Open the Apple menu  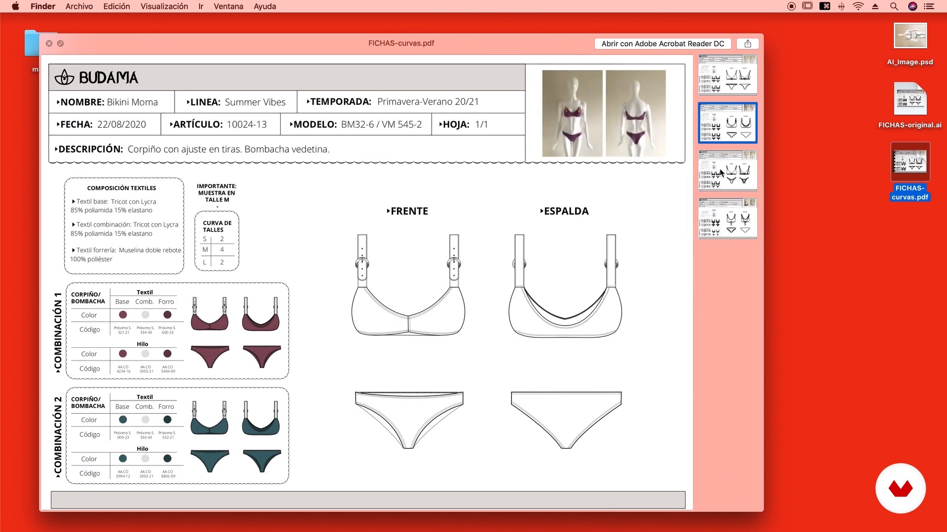click(15, 6)
